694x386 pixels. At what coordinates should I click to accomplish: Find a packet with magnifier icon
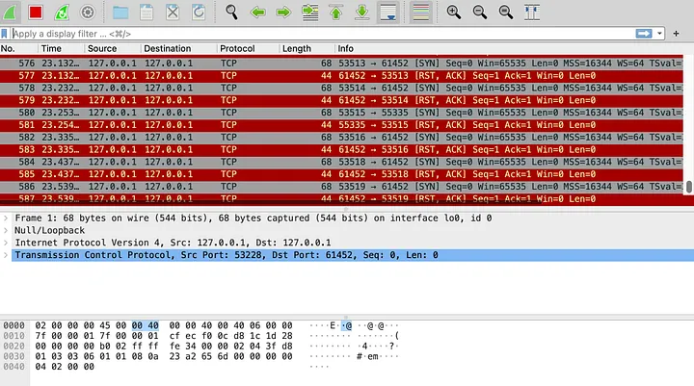(x=231, y=12)
